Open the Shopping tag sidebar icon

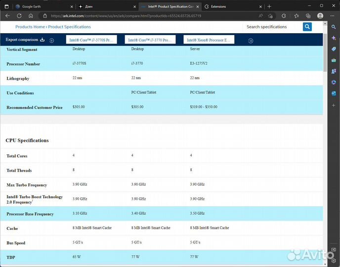tap(334, 48)
